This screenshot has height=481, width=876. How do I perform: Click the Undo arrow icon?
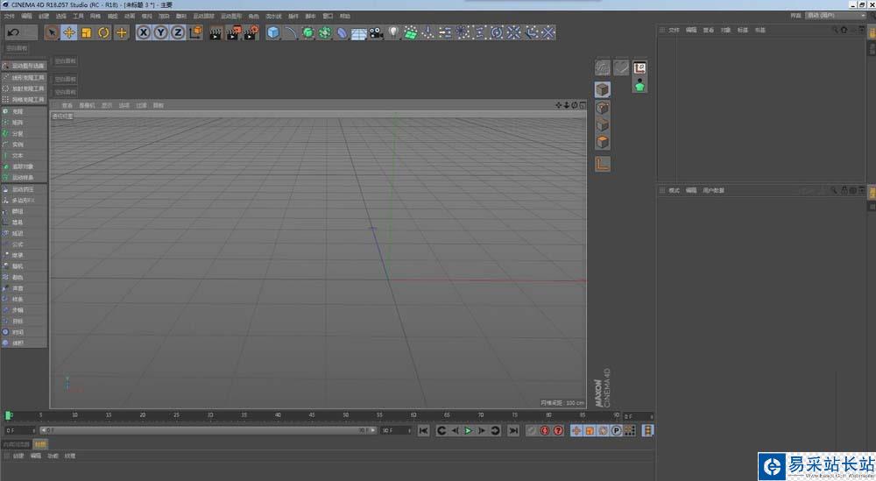click(13, 32)
